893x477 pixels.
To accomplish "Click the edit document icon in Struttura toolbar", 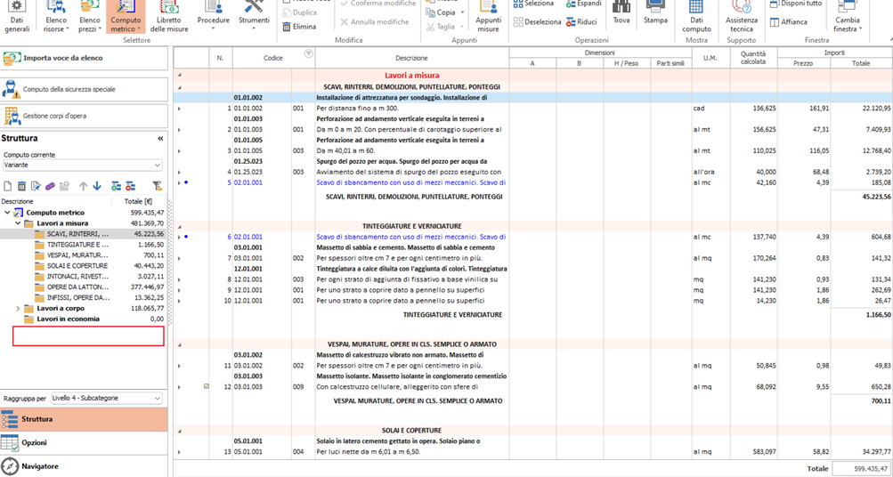I will tap(36, 186).
